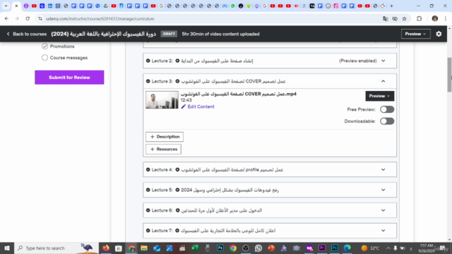Expand Lecture 6 chevron
The image size is (452, 254).
383,210
